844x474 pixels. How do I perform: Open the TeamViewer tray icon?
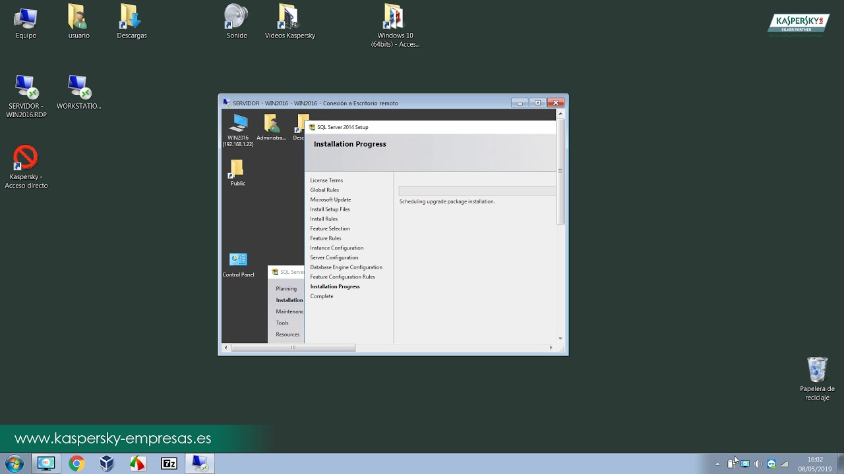(x=771, y=463)
